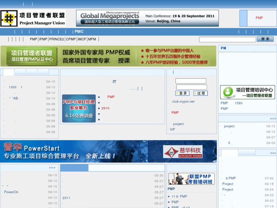Open the 11 9 PMP bullet link
This screenshot has height=208, width=277.
coord(179,196)
